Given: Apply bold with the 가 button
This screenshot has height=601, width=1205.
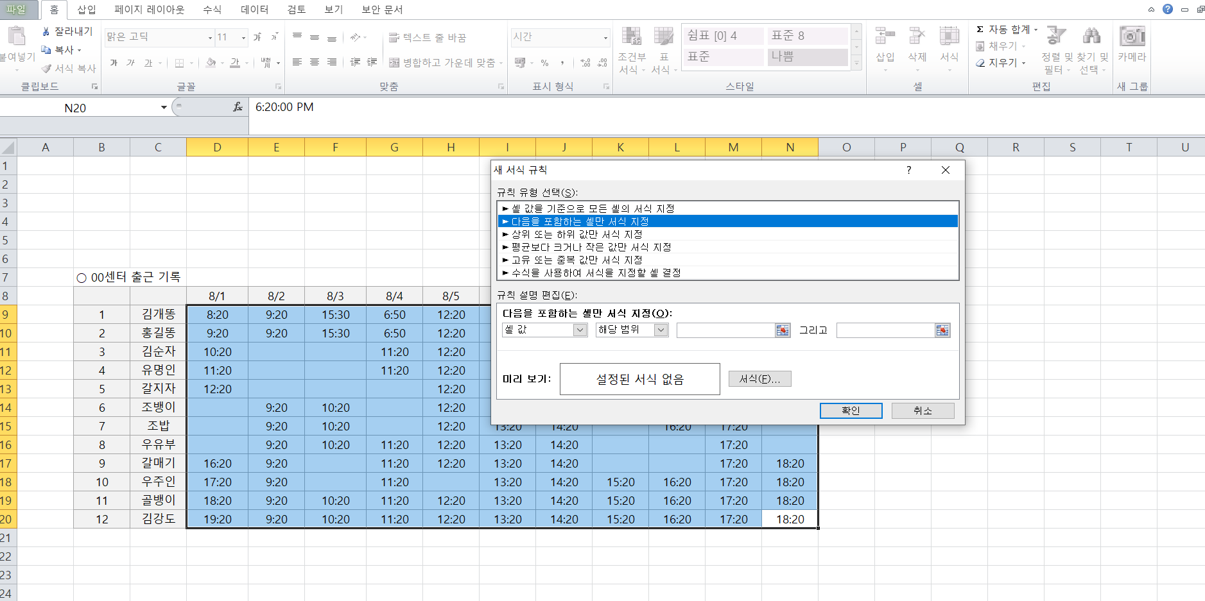Looking at the screenshot, I should point(114,63).
